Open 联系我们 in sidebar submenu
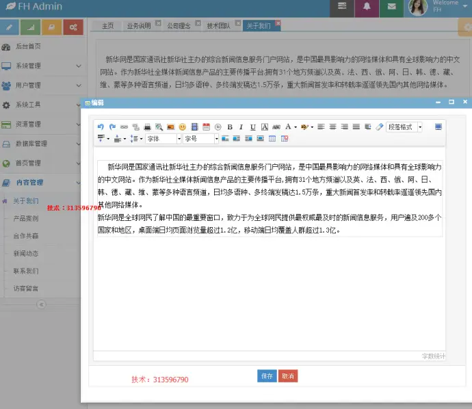472x409 pixels. (x=26, y=271)
